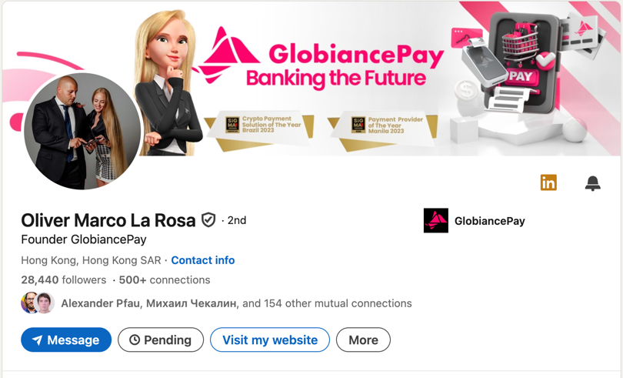
Task: Click the paper plane icon on Message
Action: pos(37,340)
